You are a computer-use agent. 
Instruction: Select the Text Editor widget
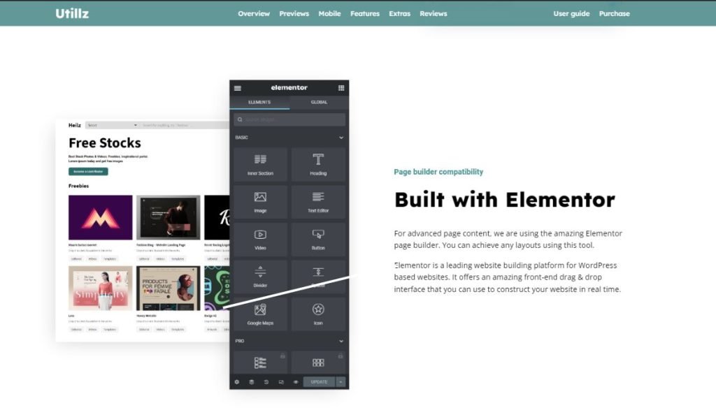click(319, 202)
